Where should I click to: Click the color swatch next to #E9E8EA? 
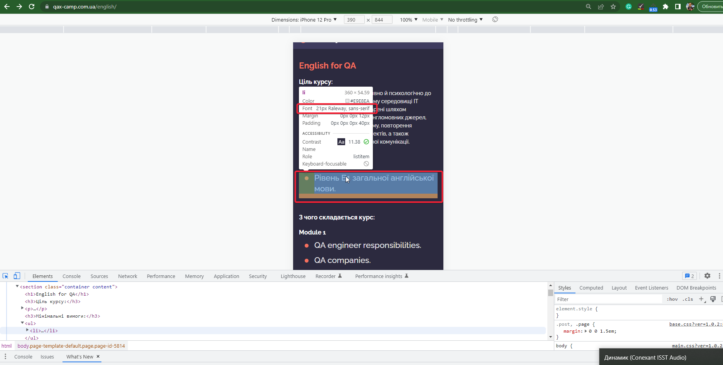pyautogui.click(x=347, y=101)
